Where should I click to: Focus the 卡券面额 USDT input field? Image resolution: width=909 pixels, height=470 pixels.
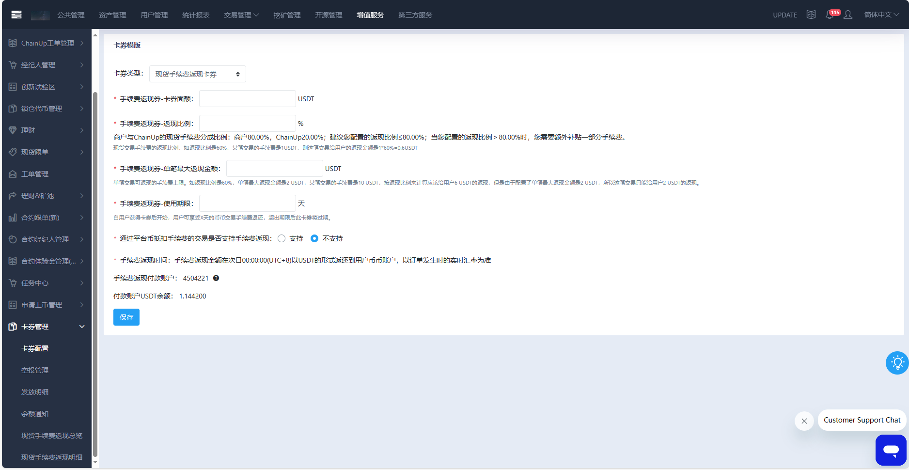coord(248,98)
